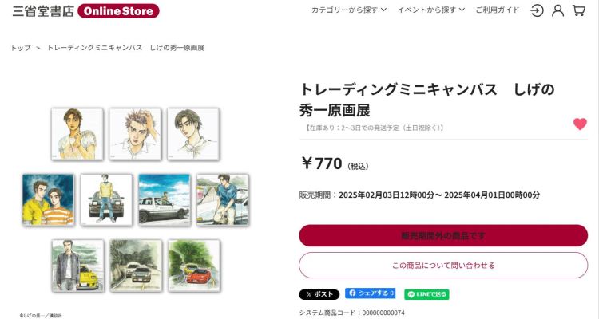The image size is (599, 319).
Task: View the red car mountain road thumbnail
Action: click(x=194, y=266)
